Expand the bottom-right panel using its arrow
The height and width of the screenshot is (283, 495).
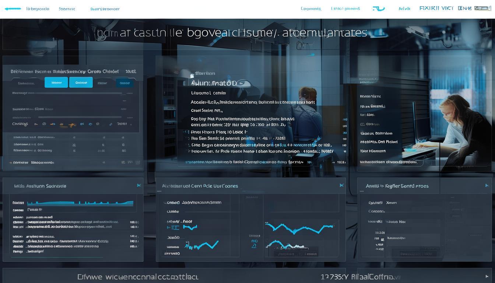click(487, 186)
